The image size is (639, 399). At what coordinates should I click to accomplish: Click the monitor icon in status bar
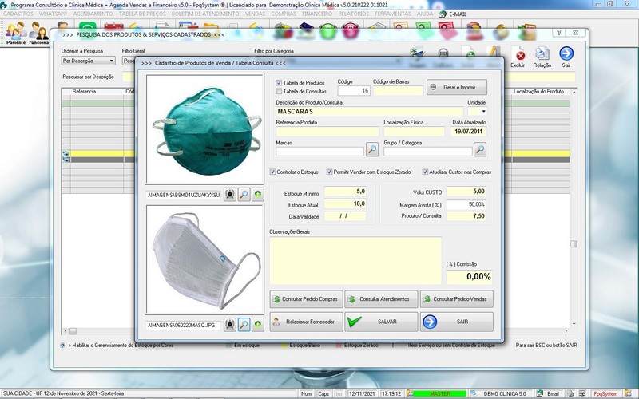click(583, 393)
